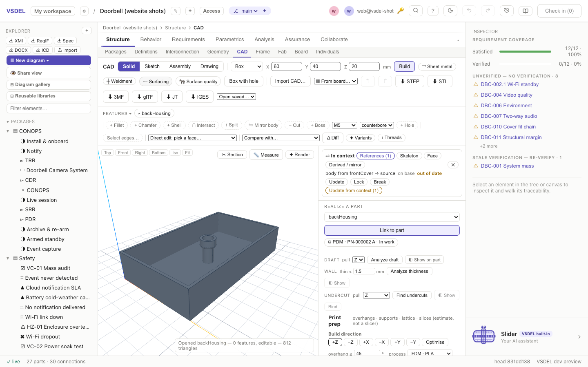Open the Open saved dropdown
The width and height of the screenshot is (588, 367).
click(237, 97)
